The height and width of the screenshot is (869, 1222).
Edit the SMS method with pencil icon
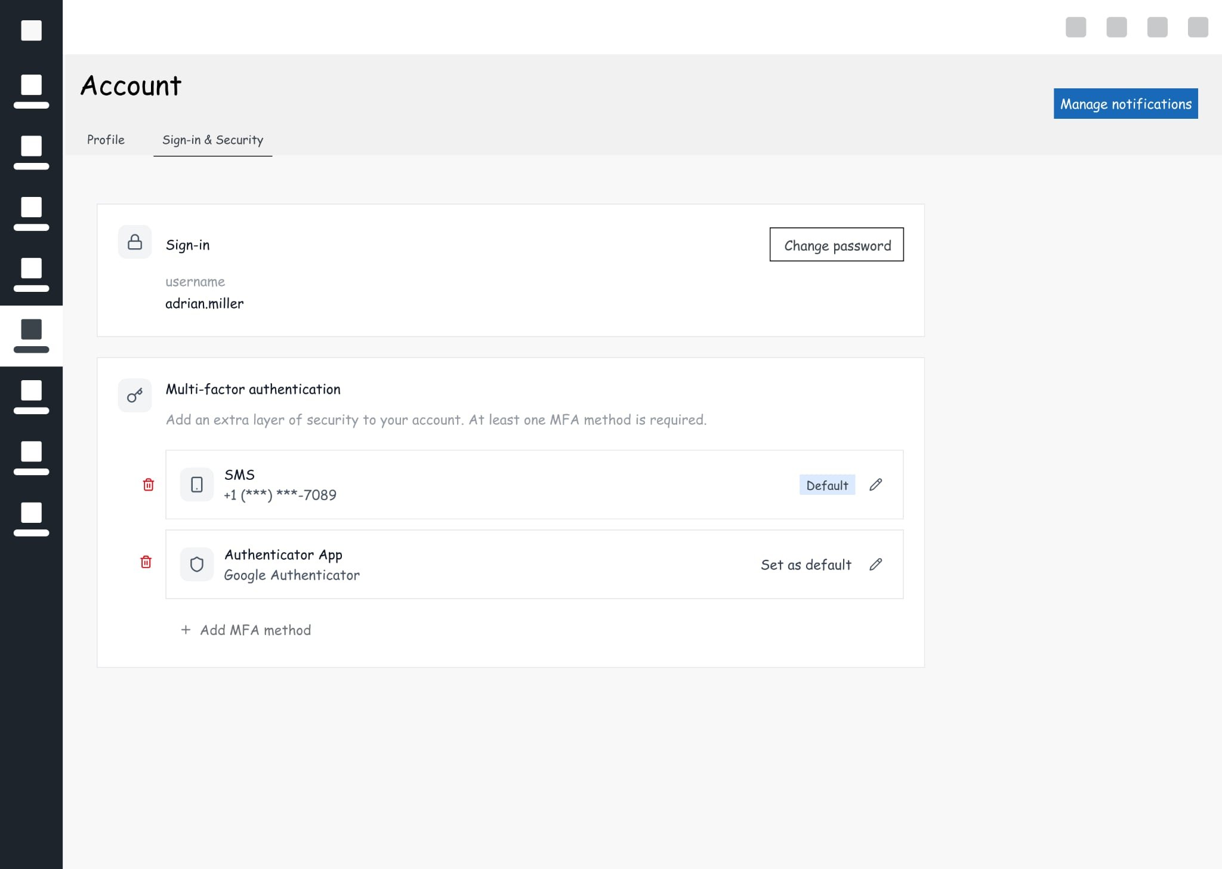pos(875,485)
